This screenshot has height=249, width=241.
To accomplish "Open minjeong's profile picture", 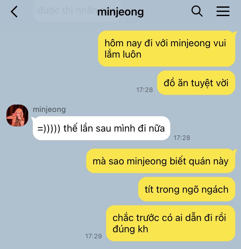I will pyautogui.click(x=17, y=115).
